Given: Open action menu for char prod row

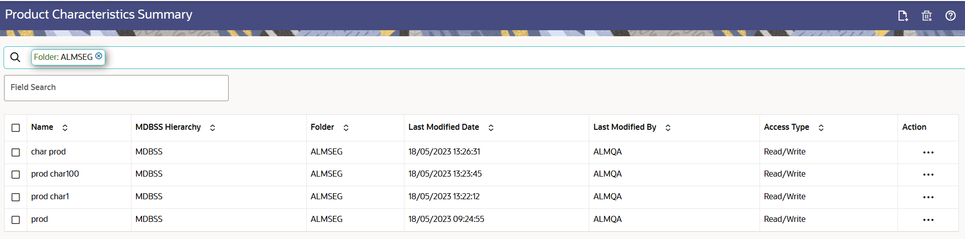Looking at the screenshot, I should (928, 152).
